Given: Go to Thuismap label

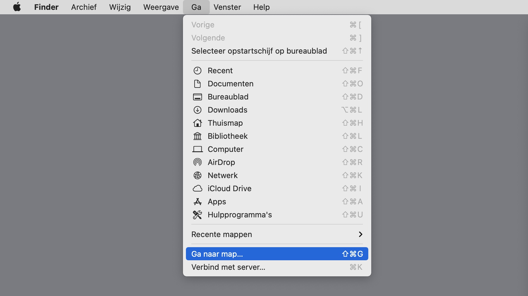Looking at the screenshot, I should pyautogui.click(x=225, y=123).
